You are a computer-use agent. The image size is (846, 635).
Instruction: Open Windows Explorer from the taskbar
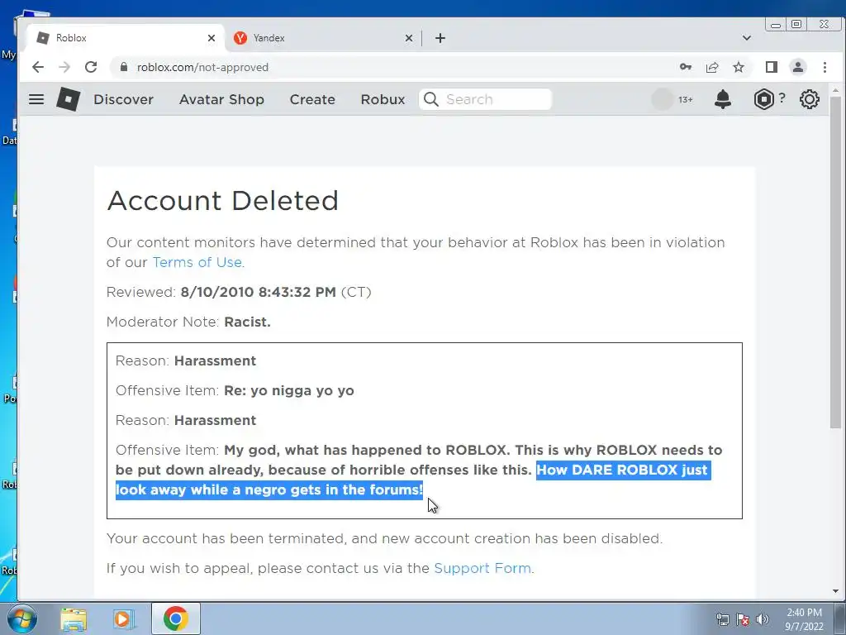pos(74,618)
